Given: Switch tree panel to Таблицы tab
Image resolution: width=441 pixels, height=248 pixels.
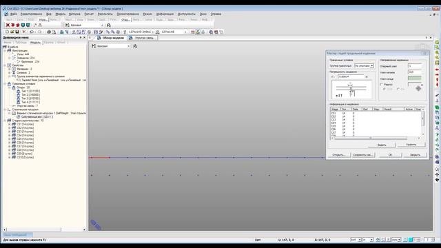Looking at the screenshot, I should [x=21, y=43].
